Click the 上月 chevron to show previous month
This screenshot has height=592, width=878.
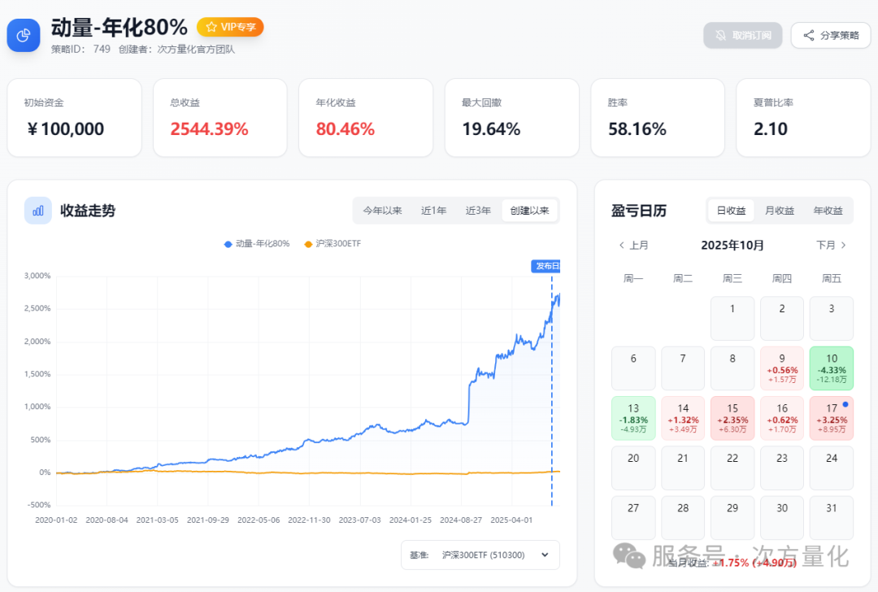(621, 244)
